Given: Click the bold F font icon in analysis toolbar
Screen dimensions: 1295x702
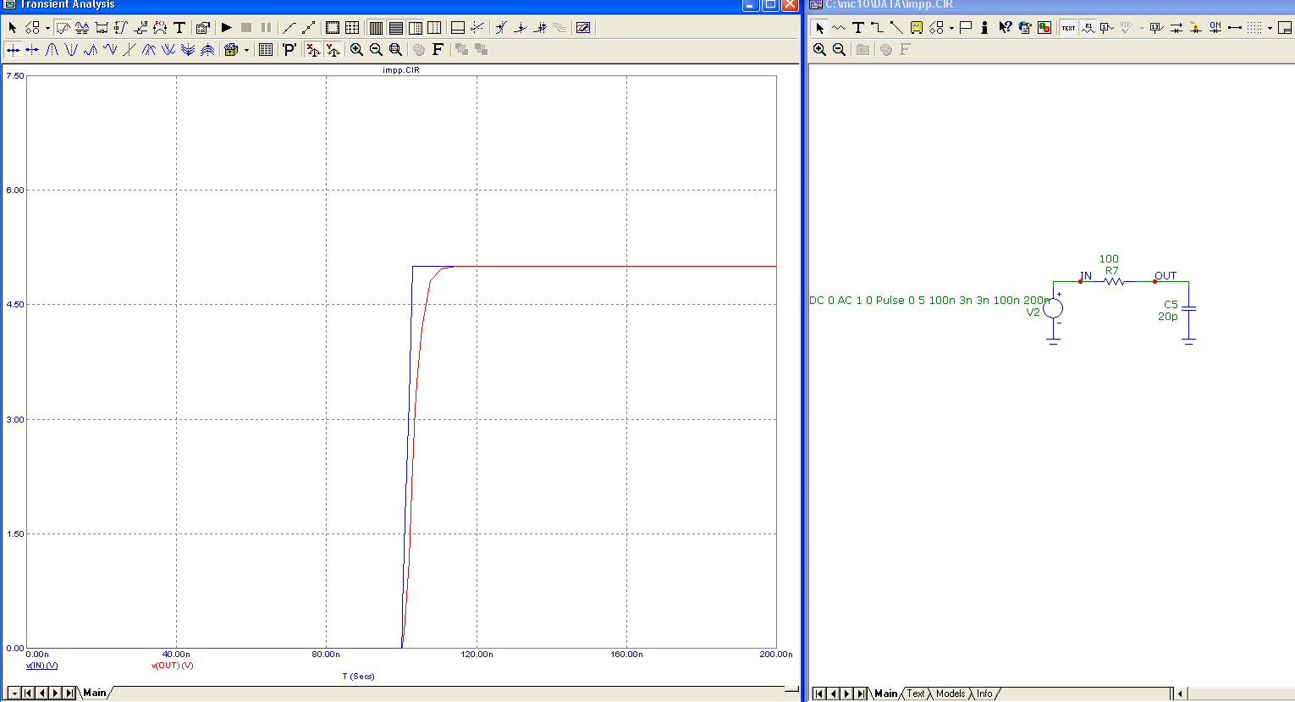Looking at the screenshot, I should click(x=438, y=50).
